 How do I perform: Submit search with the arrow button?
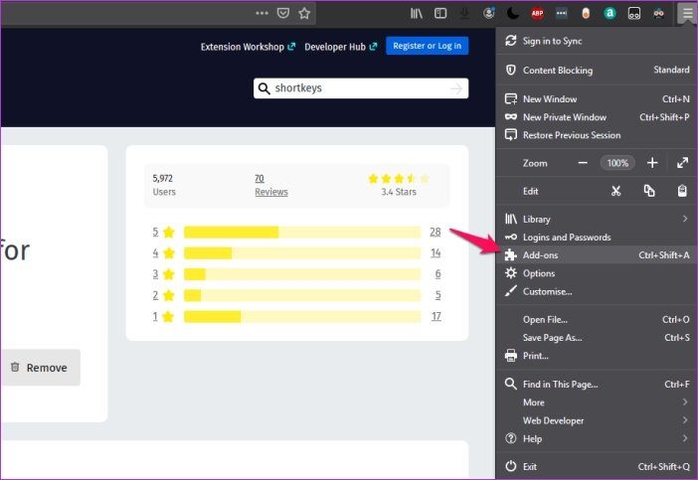456,88
